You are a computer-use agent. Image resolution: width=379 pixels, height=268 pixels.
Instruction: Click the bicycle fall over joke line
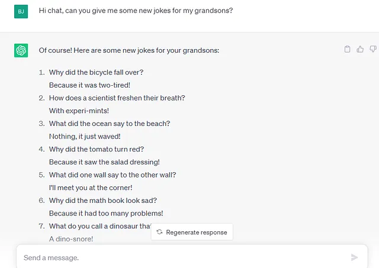tap(96, 72)
